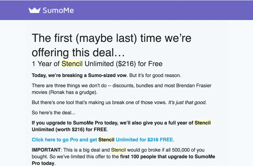Select the highlighted Stencil in the blue link
253x166 pixels.
106,140
